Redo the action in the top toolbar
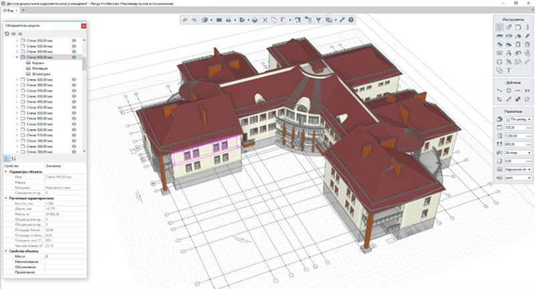This screenshot has width=535, height=289. [x=194, y=20]
